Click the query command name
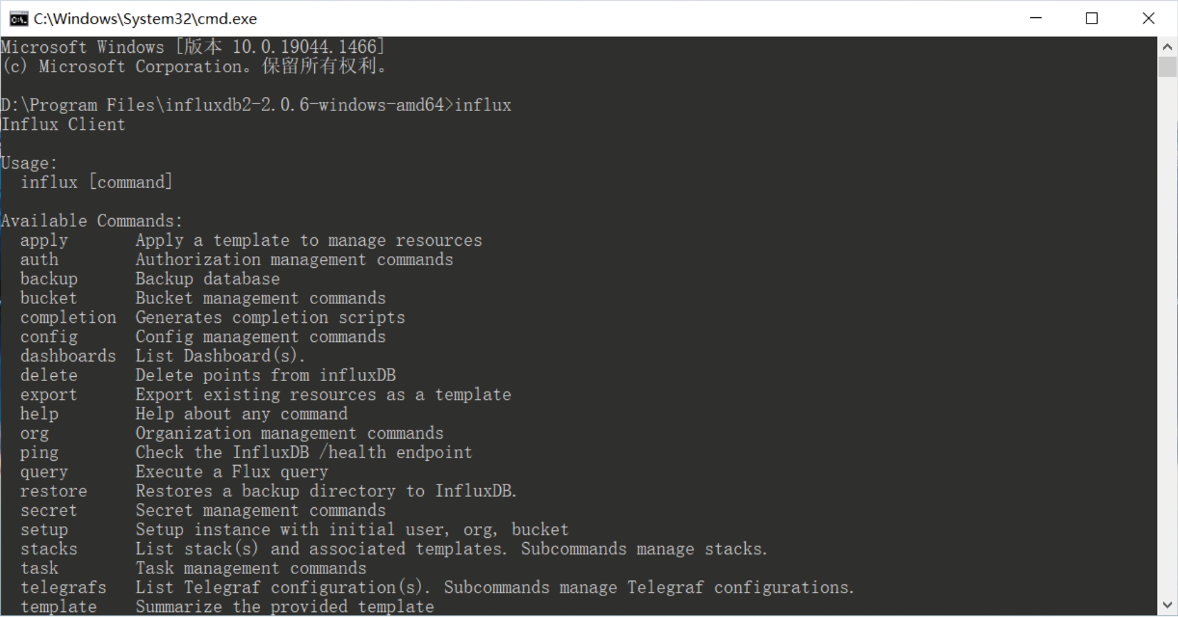 click(x=44, y=472)
